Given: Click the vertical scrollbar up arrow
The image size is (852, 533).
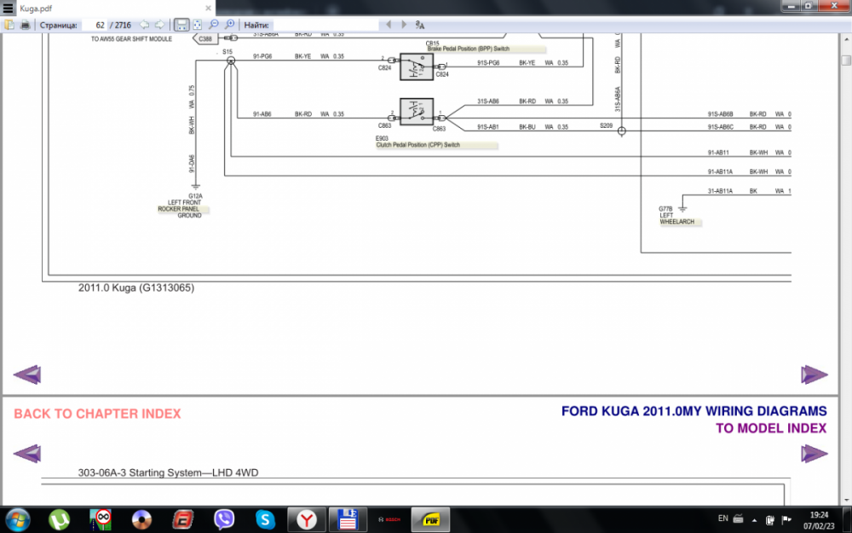Looking at the screenshot, I should [845, 40].
